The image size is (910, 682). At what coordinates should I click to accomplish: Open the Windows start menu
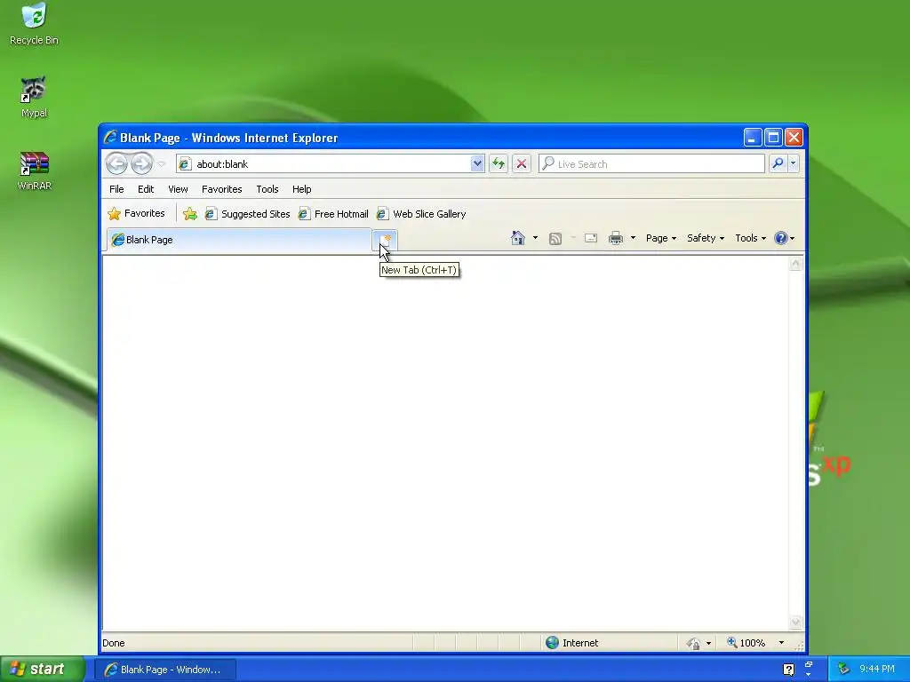coord(43,670)
